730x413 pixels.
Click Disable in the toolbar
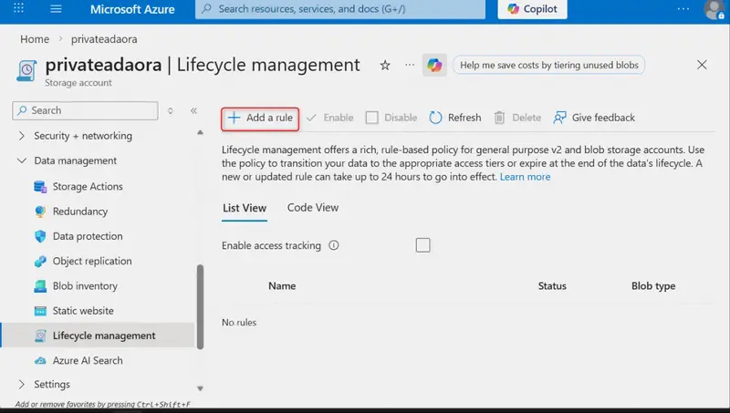(x=391, y=118)
